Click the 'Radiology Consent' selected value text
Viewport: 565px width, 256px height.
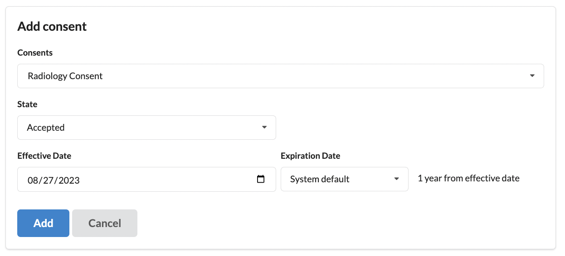click(x=65, y=76)
